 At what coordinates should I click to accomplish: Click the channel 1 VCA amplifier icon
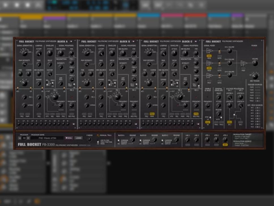pos(210,51)
